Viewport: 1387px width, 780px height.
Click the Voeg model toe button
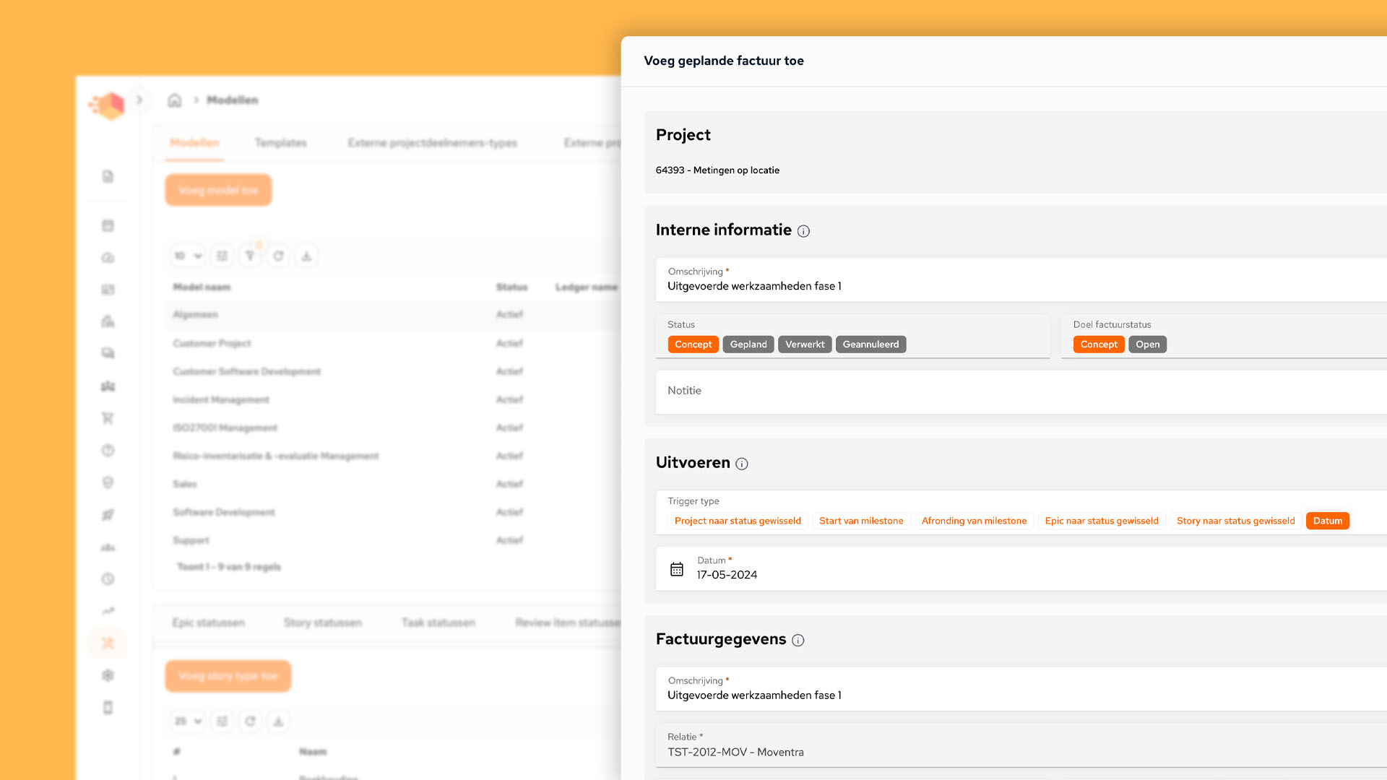[218, 190]
